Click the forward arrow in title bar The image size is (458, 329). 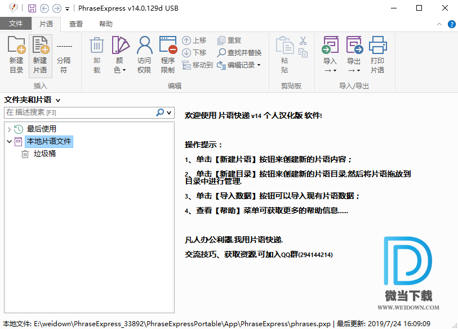point(57,8)
